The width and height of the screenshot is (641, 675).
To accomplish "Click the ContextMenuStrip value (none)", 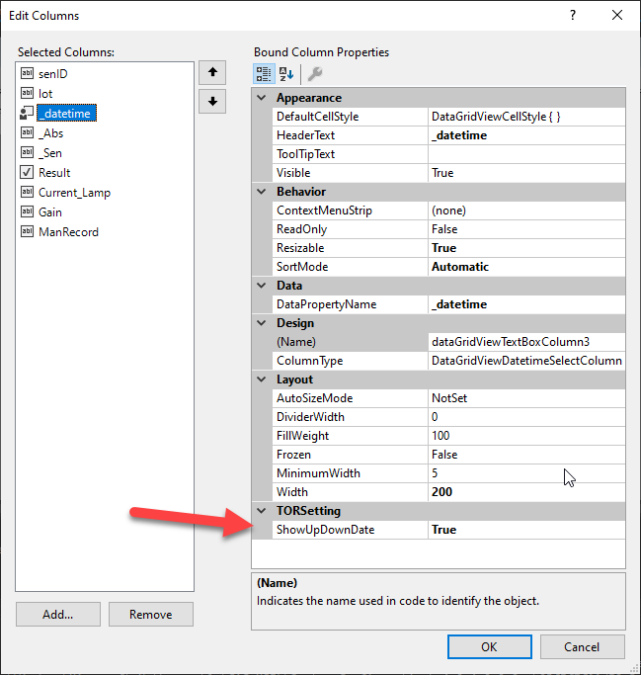I will [526, 211].
